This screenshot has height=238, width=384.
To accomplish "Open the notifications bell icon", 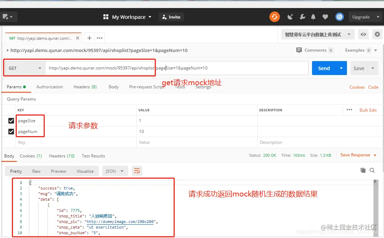I will coord(313,17).
